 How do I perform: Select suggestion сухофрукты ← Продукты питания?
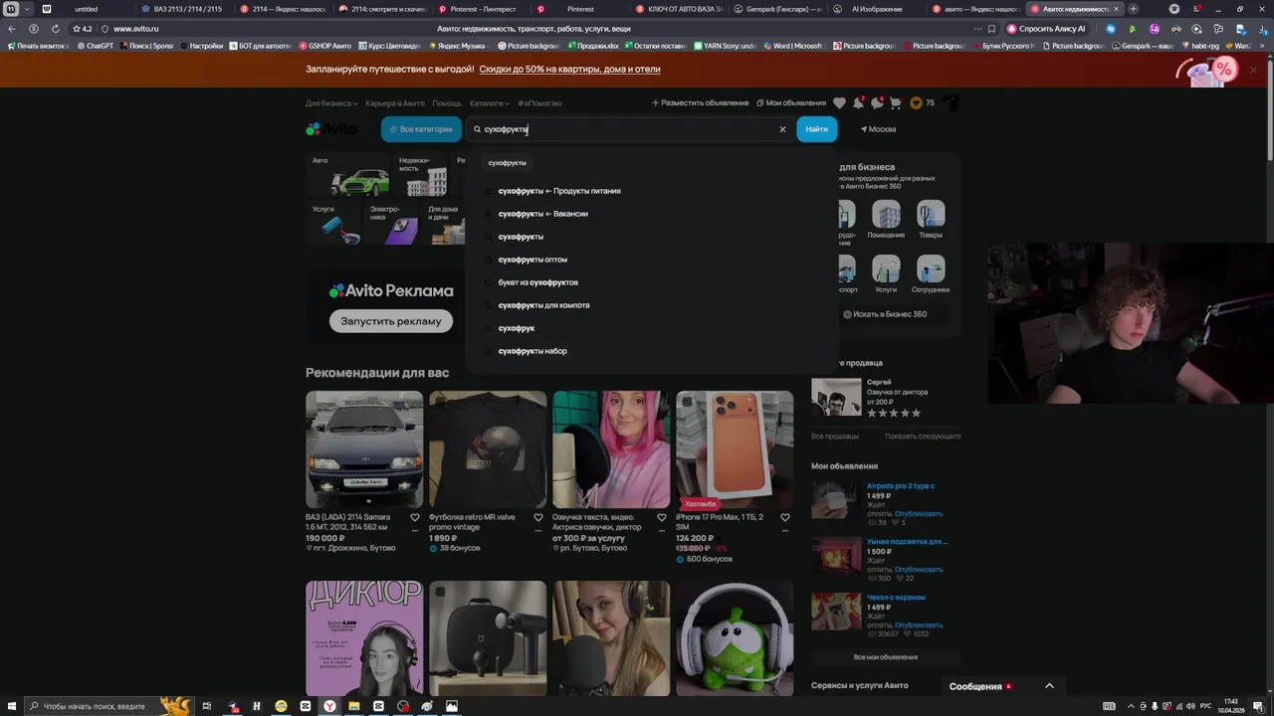(559, 191)
